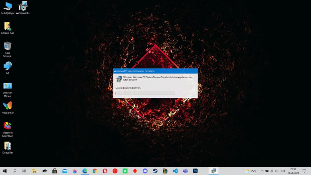Click the installer icon inside the dialog
This screenshot has height=175, width=311.
(119, 79)
